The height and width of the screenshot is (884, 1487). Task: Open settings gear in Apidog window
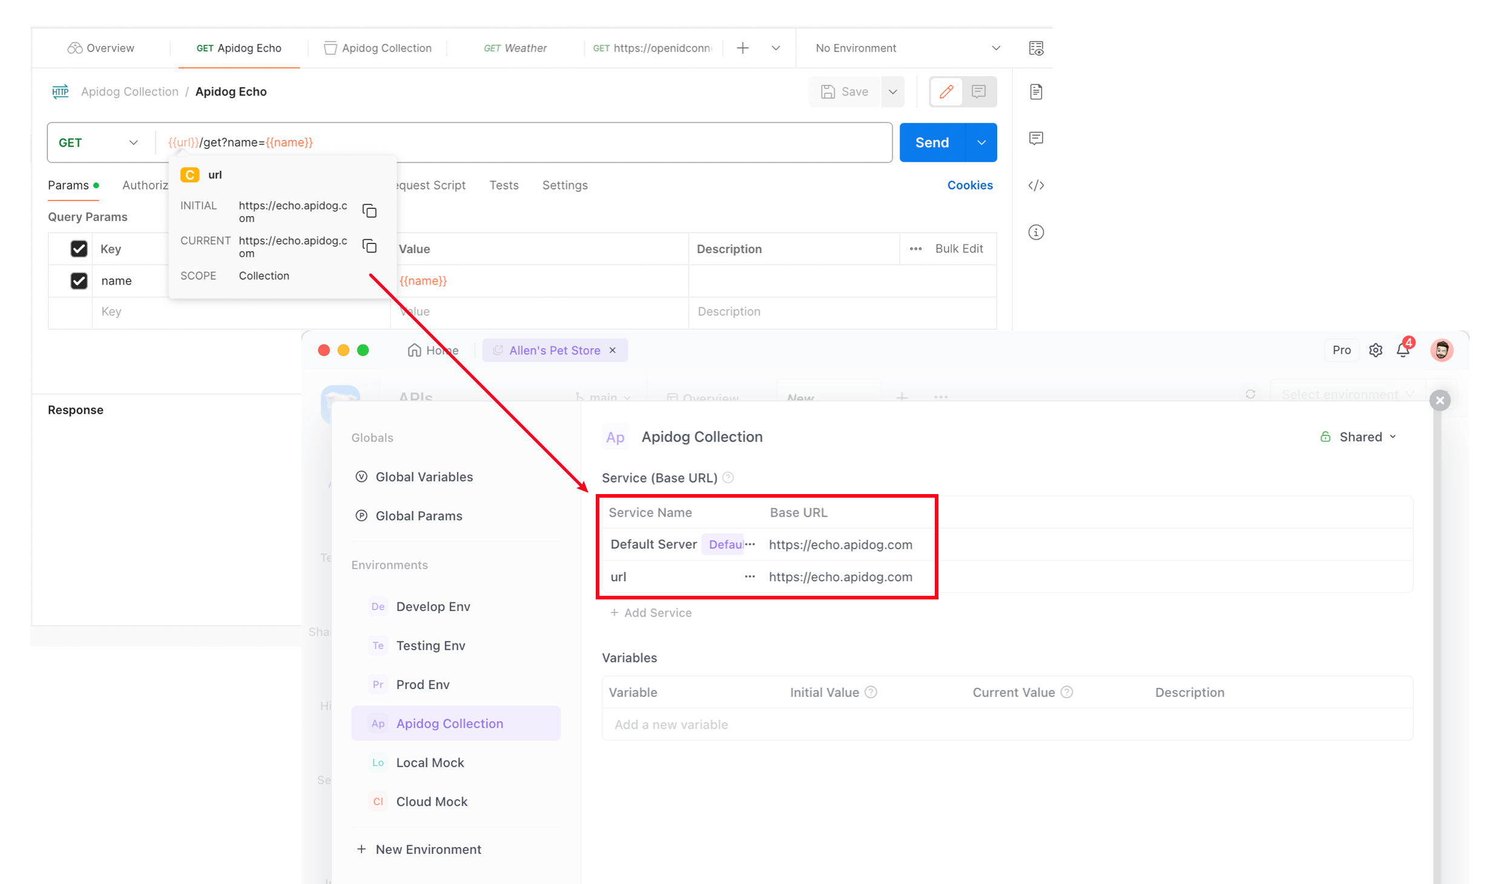point(1376,350)
